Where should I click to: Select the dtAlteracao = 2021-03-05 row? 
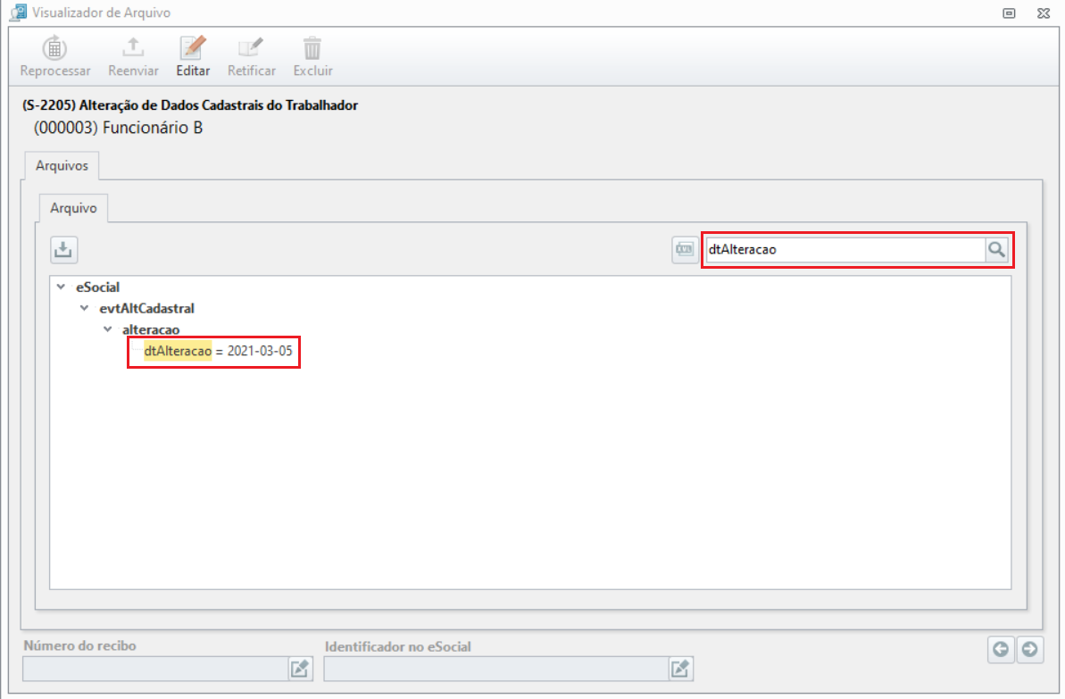tap(218, 351)
